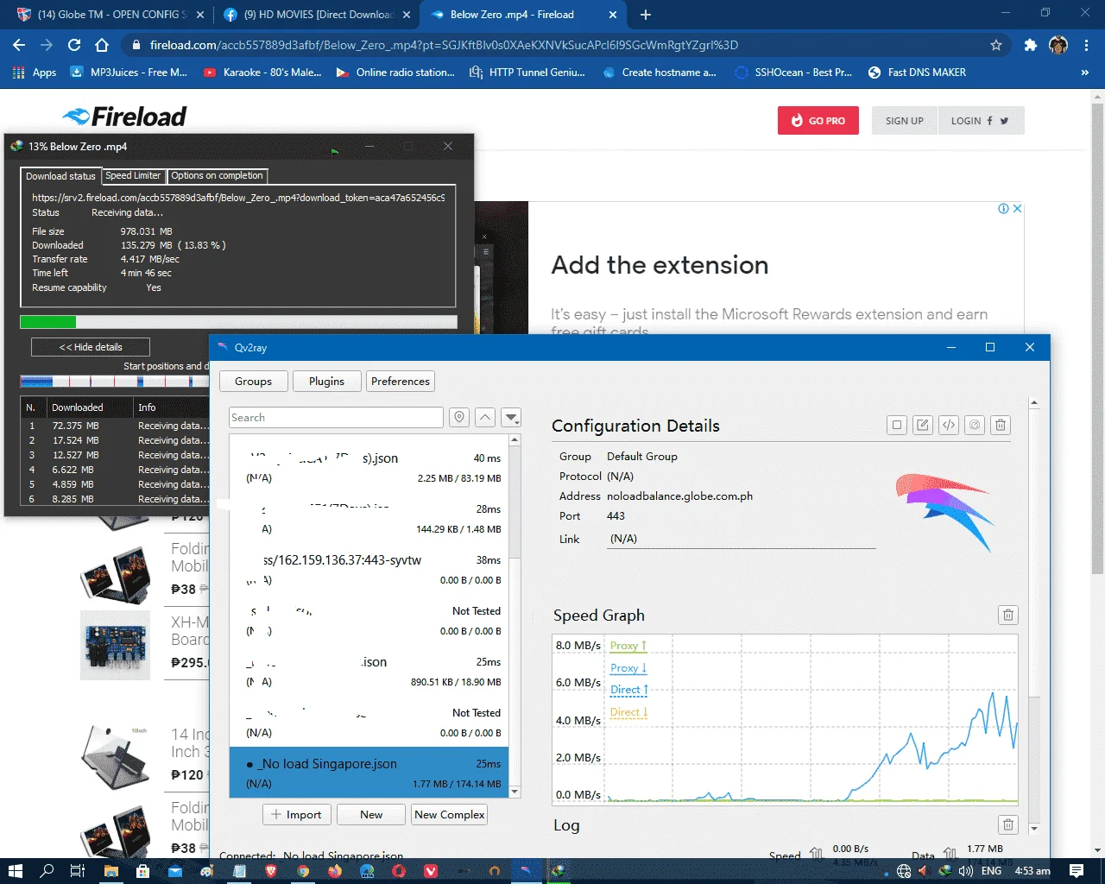Image resolution: width=1105 pixels, height=884 pixels.
Task: Open the edit configuration pencil icon
Action: point(923,425)
